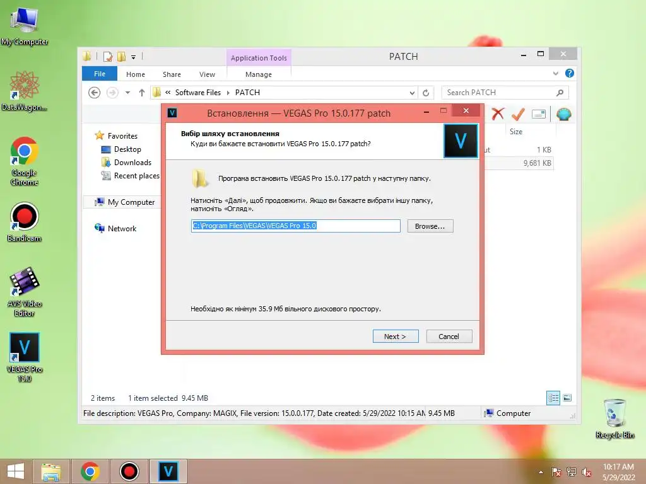Click the V icon in installer title bar
This screenshot has height=484, width=646.
[x=172, y=113]
